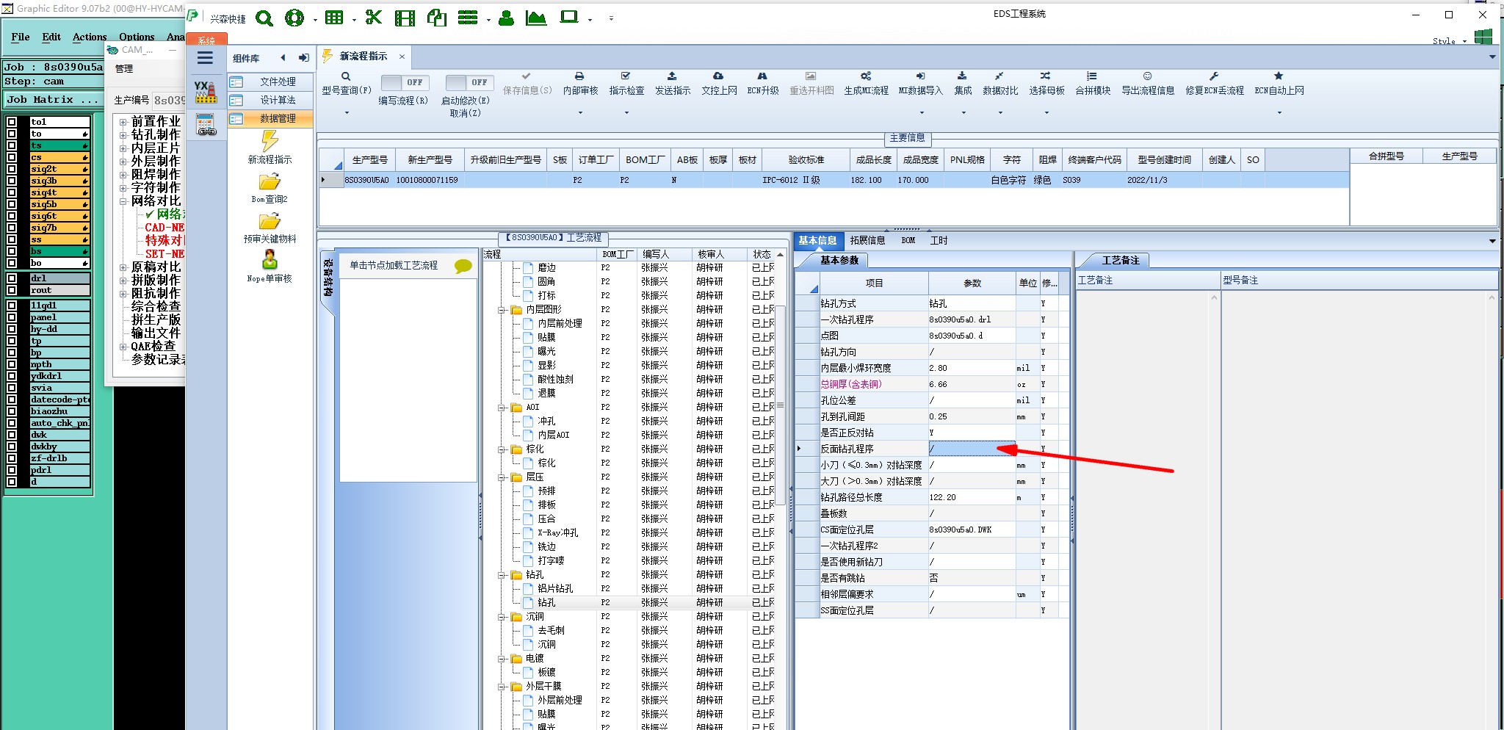Switch to 工时 tab
This screenshot has height=730, width=1504.
coord(939,240)
